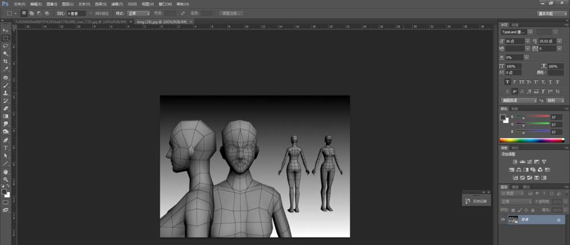This screenshot has height=245, width=570.
Task: Open the 样式 (Style) dropdown in options bar
Action: 139,13
